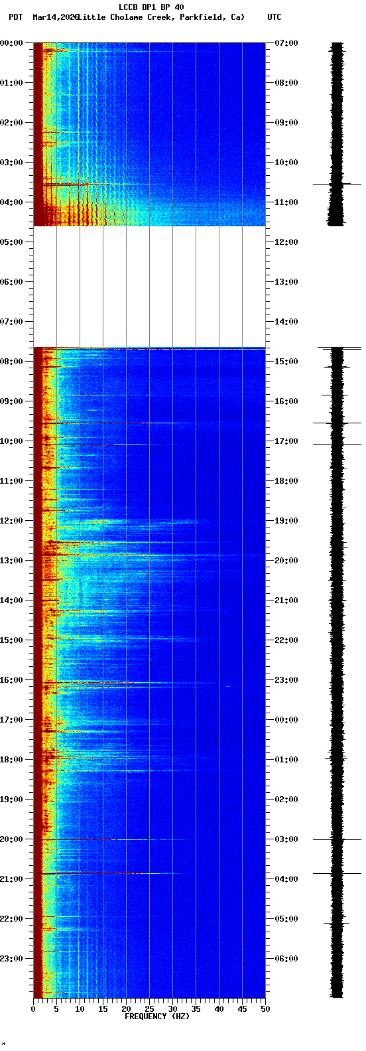Screen dimensions: 366x1051
Task: Click the '15' frequency tick label
Action: (103, 1009)
